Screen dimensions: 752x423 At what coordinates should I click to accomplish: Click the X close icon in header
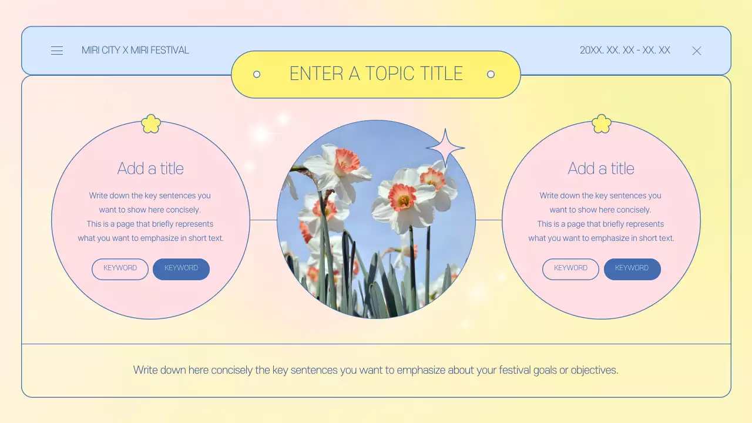(697, 51)
